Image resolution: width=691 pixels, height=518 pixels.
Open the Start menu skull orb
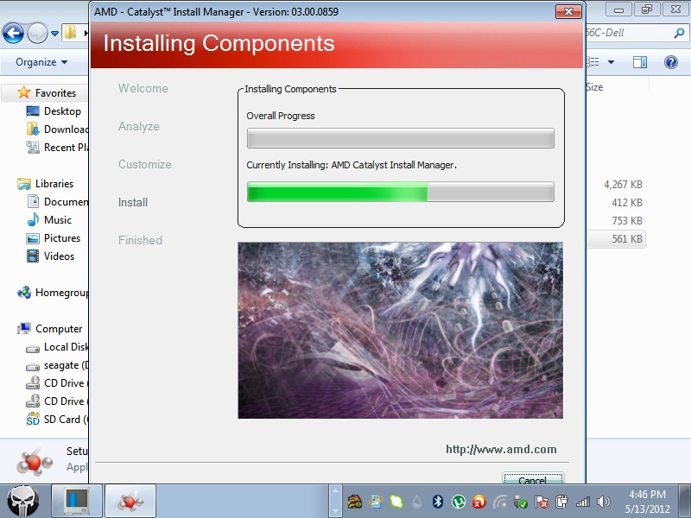click(23, 502)
